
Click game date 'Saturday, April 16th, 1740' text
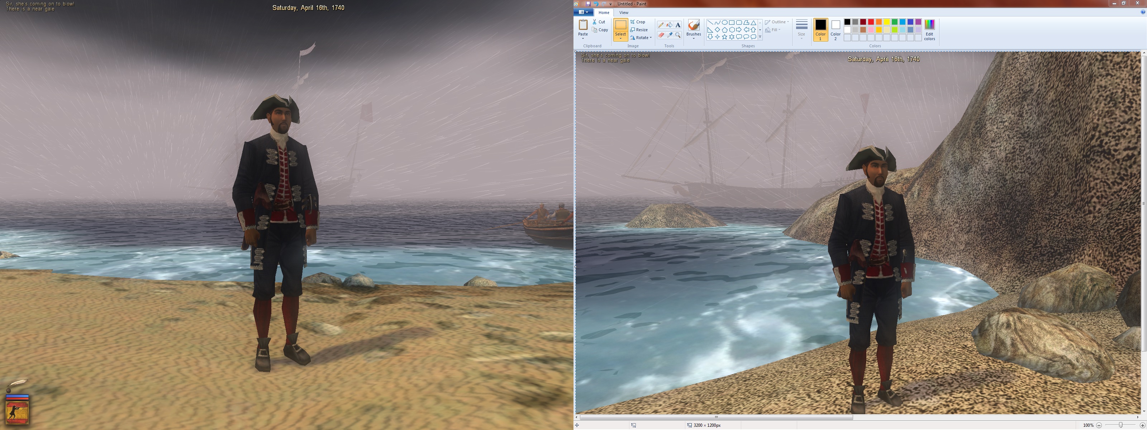click(308, 8)
